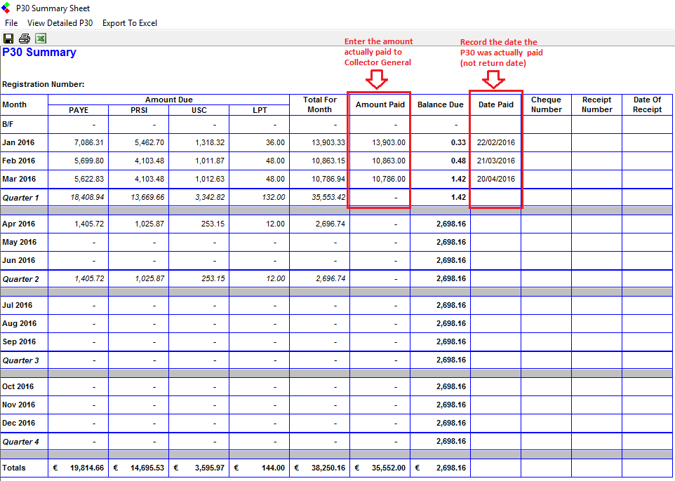
Task: Click the Apr 2016 Amount Paid cell
Action: pyautogui.click(x=380, y=224)
